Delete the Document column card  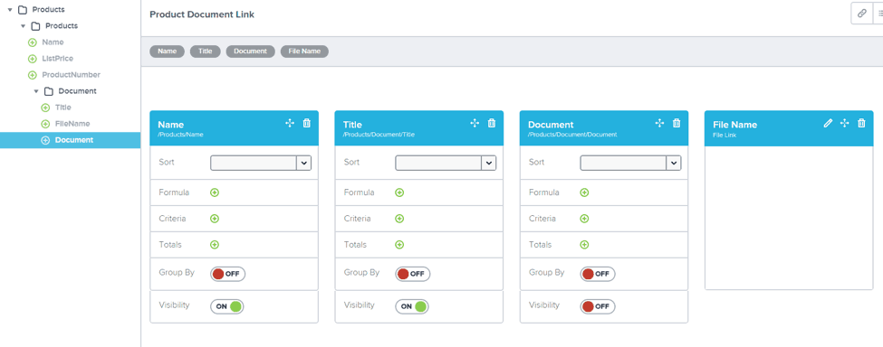677,123
